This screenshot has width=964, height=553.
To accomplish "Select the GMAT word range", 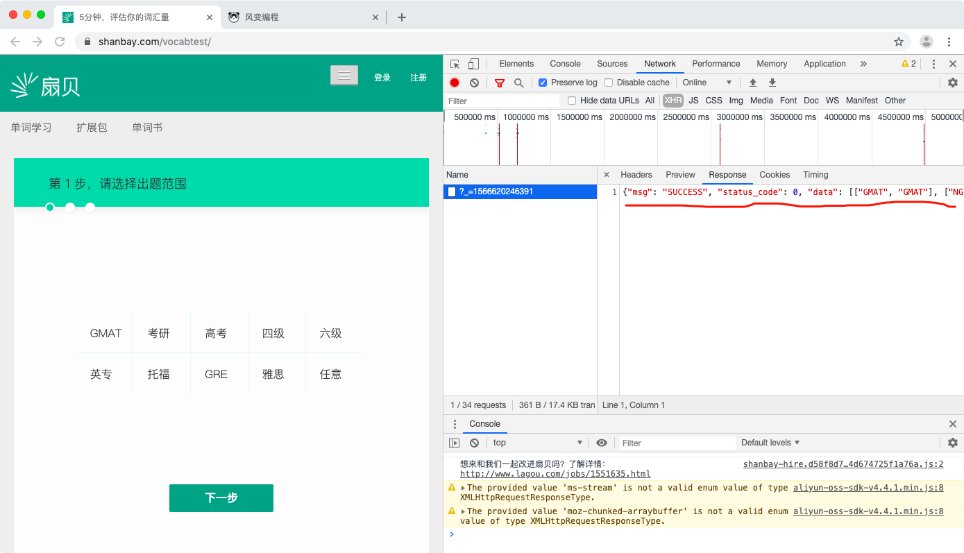I will pos(105,334).
